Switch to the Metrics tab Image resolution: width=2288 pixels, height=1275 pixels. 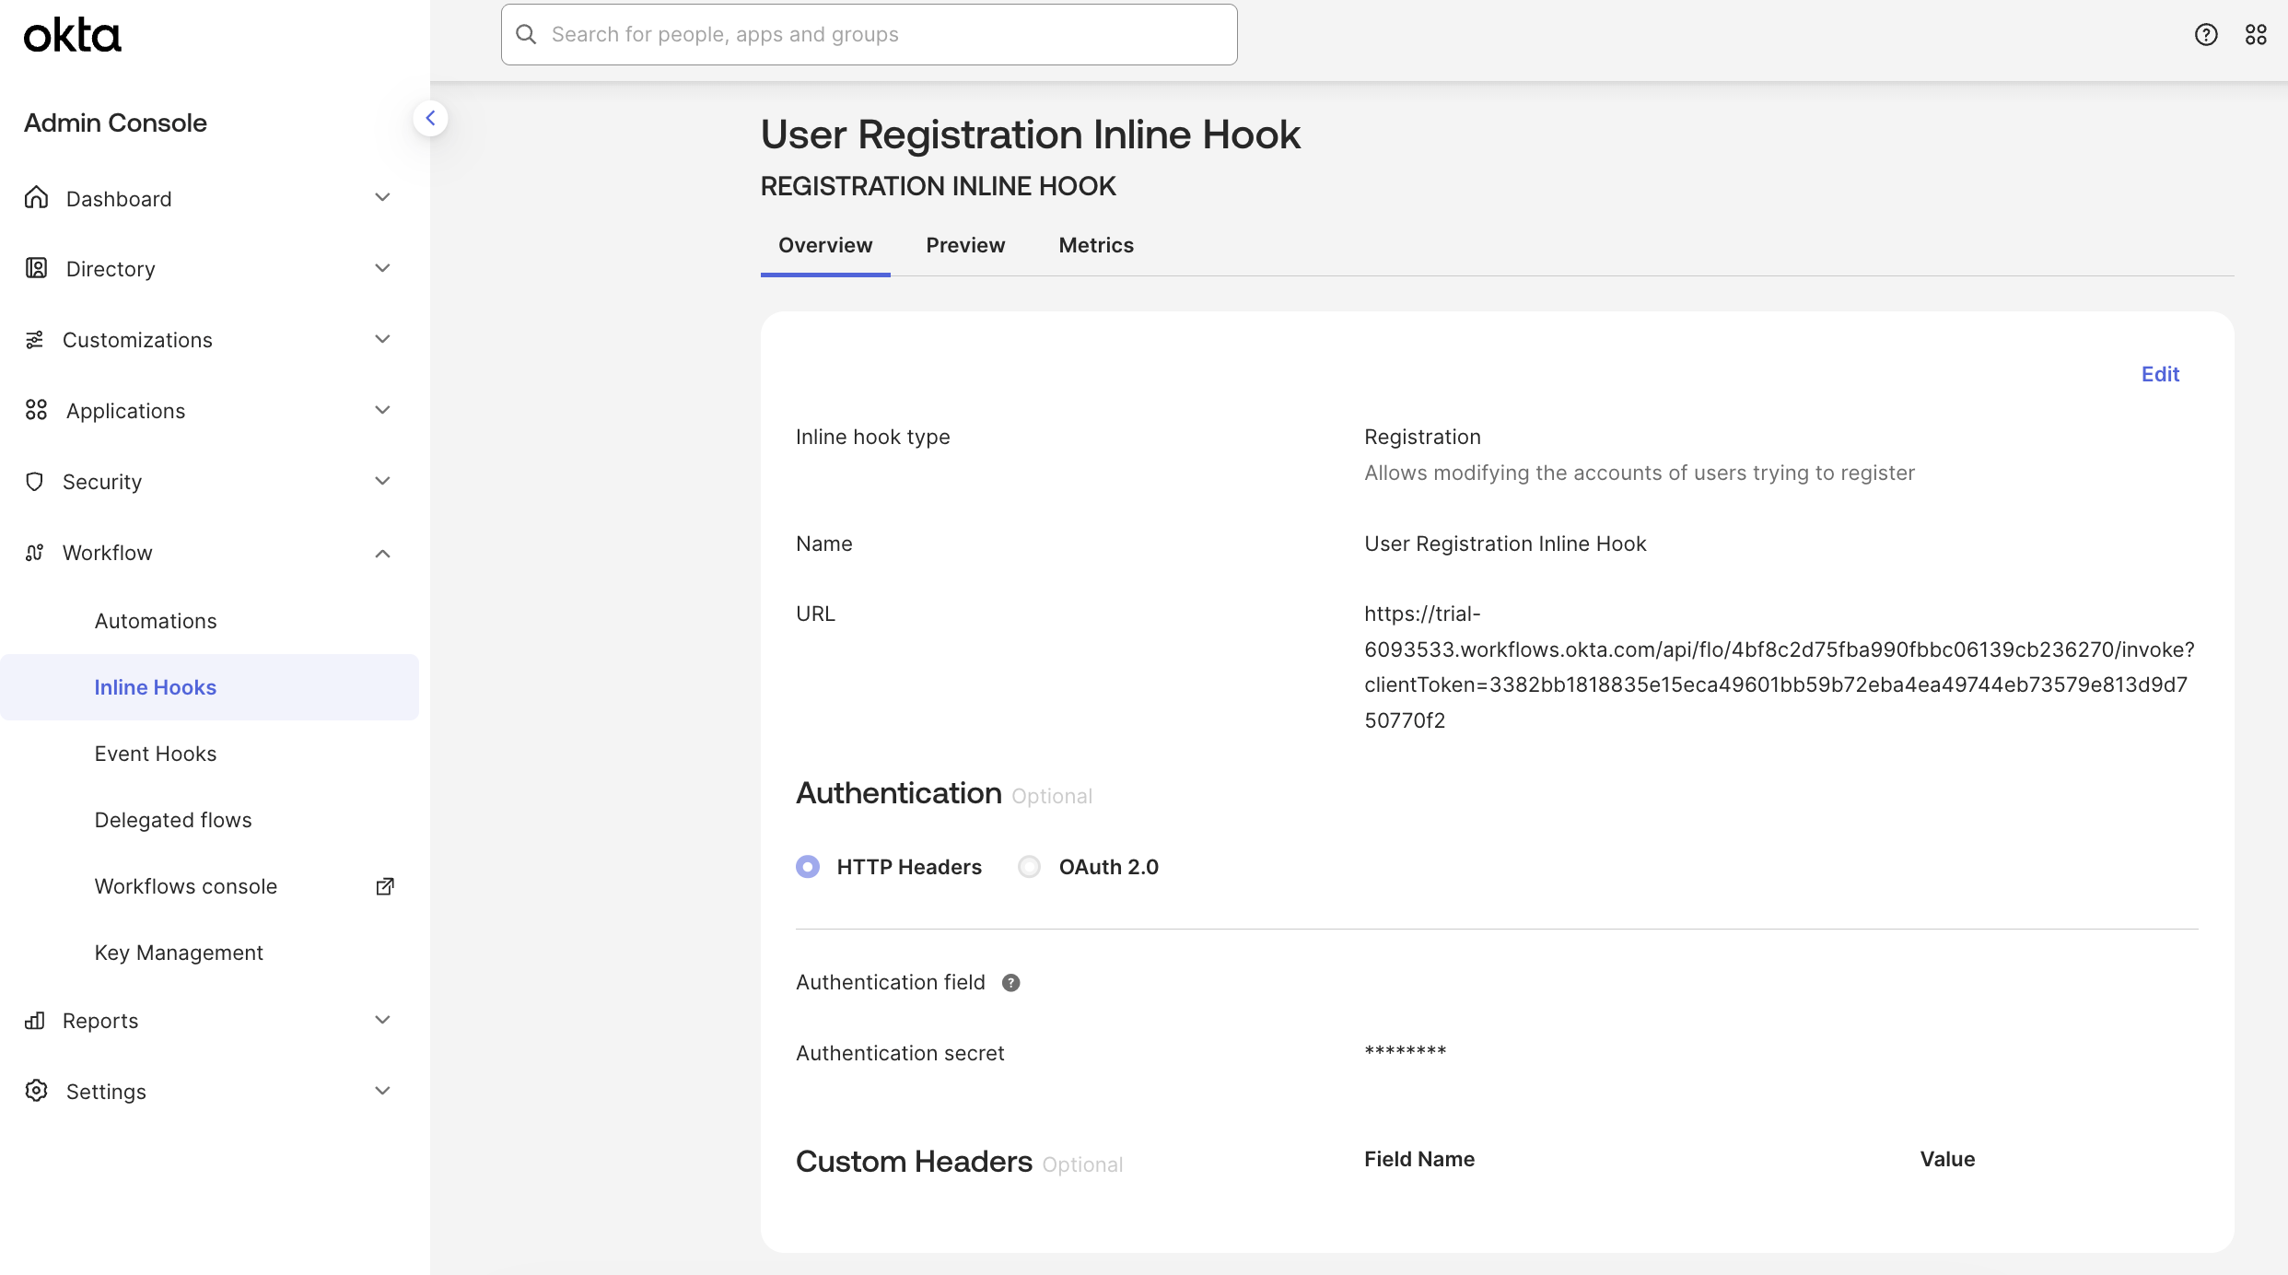pyautogui.click(x=1096, y=245)
